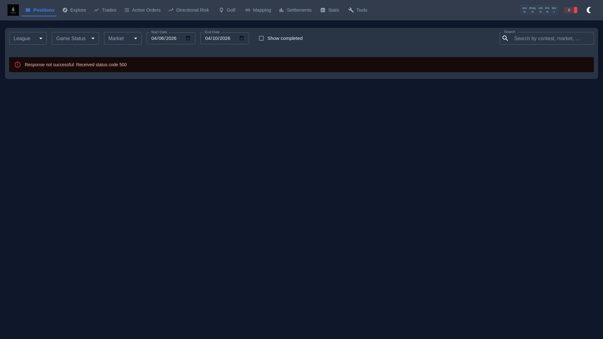Screen dimensions: 603x339
Task: Switch to the Directional Risk tab
Action: 188,10
